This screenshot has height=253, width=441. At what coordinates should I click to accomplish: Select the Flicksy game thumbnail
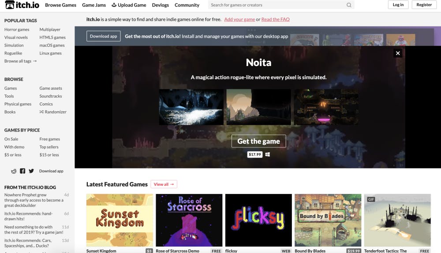258,220
